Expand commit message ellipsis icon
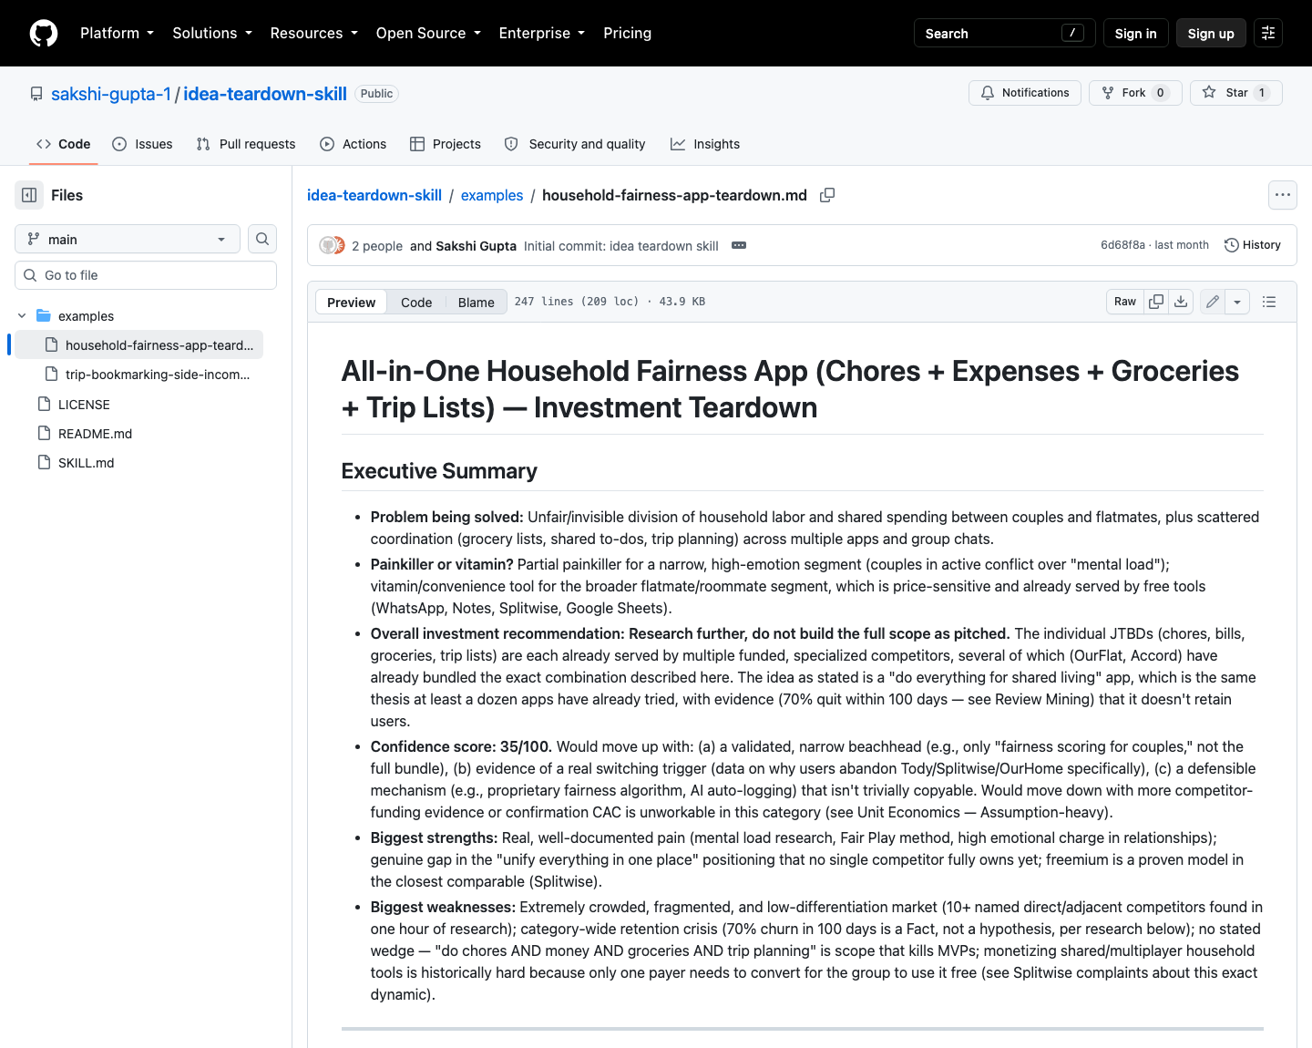This screenshot has height=1048, width=1312. (x=739, y=245)
